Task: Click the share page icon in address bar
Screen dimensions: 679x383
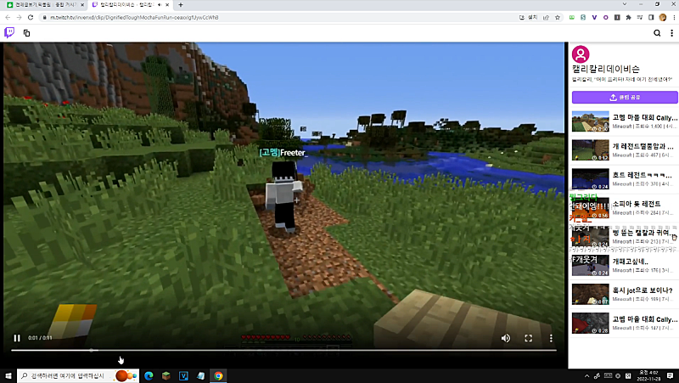Action: (546, 17)
